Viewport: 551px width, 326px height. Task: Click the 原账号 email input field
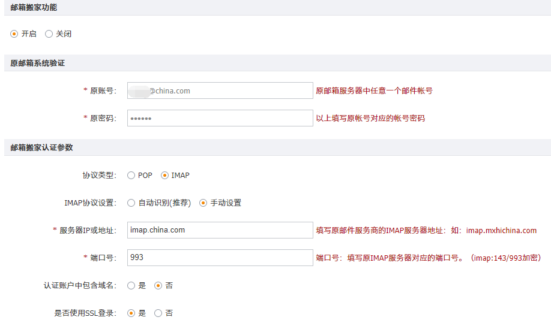[220, 91]
